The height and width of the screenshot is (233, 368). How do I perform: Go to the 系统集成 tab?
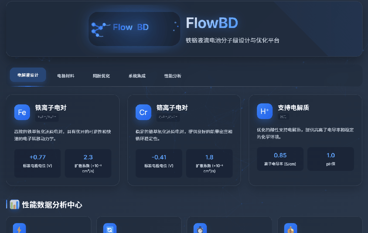pyautogui.click(x=137, y=76)
